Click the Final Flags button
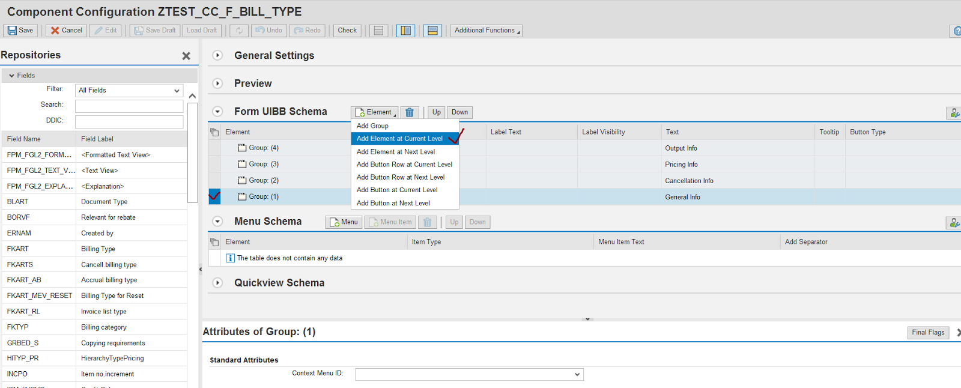The height and width of the screenshot is (388, 961). 927,333
